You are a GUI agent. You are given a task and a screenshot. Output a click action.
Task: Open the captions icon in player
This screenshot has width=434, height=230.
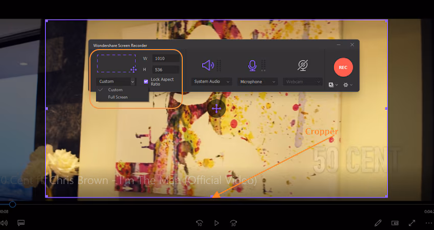coord(21,223)
